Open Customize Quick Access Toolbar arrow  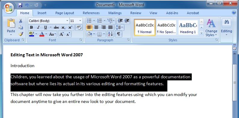tap(45, 5)
